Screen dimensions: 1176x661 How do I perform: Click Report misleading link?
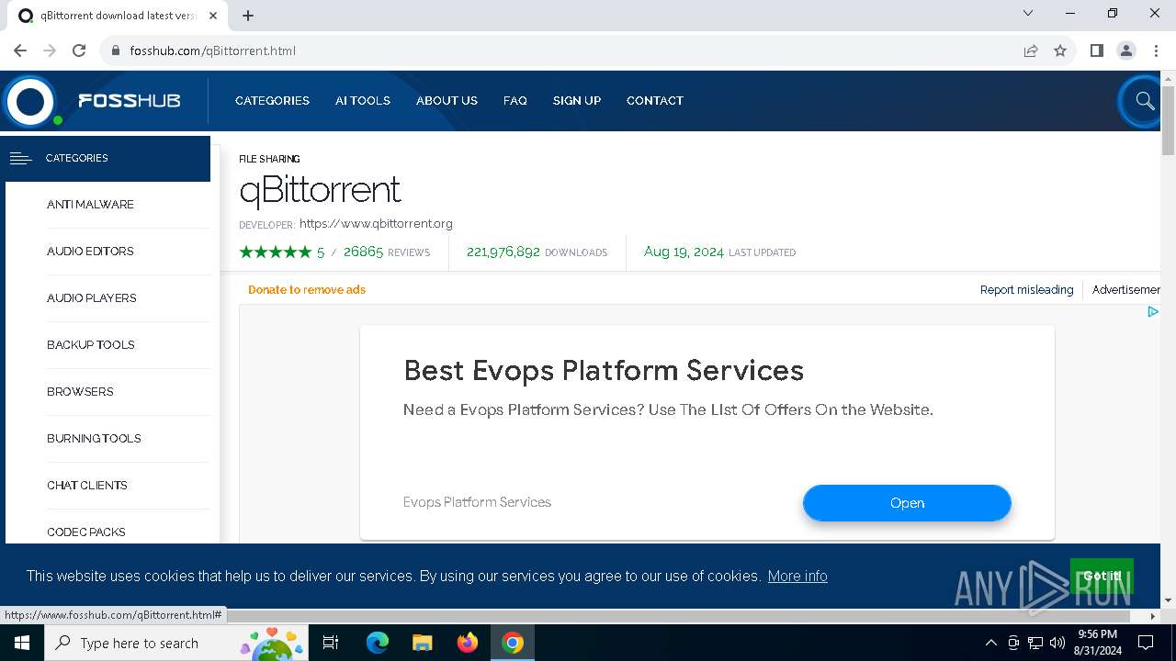coord(1026,290)
